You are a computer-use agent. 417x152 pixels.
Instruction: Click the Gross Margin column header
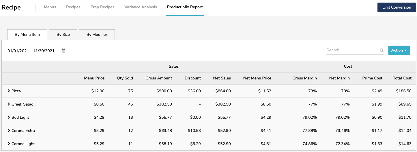pyautogui.click(x=304, y=78)
